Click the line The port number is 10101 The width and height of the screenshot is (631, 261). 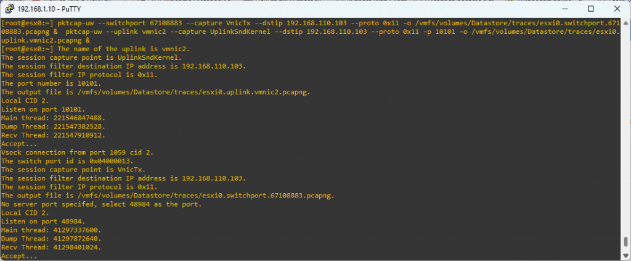(x=52, y=83)
